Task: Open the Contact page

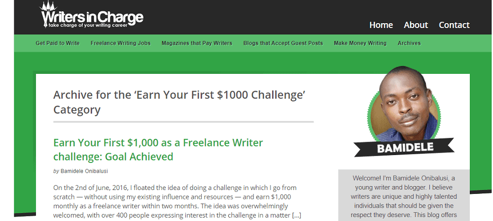Action: (454, 25)
